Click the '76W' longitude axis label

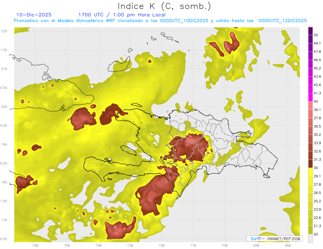[x=35, y=245]
